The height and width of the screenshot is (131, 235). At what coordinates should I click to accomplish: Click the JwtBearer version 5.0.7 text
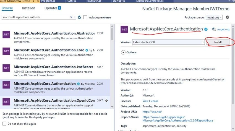(100, 67)
